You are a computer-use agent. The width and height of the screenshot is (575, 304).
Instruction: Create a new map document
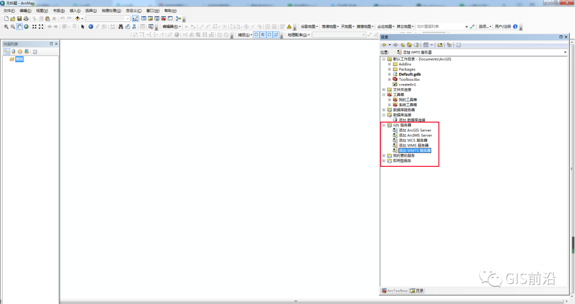pos(6,19)
